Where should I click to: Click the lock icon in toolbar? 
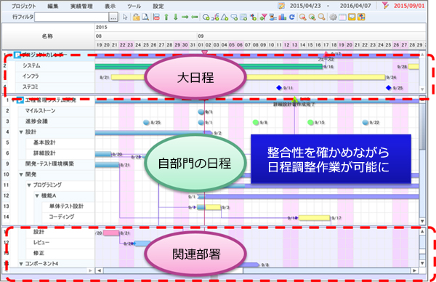[136, 17]
